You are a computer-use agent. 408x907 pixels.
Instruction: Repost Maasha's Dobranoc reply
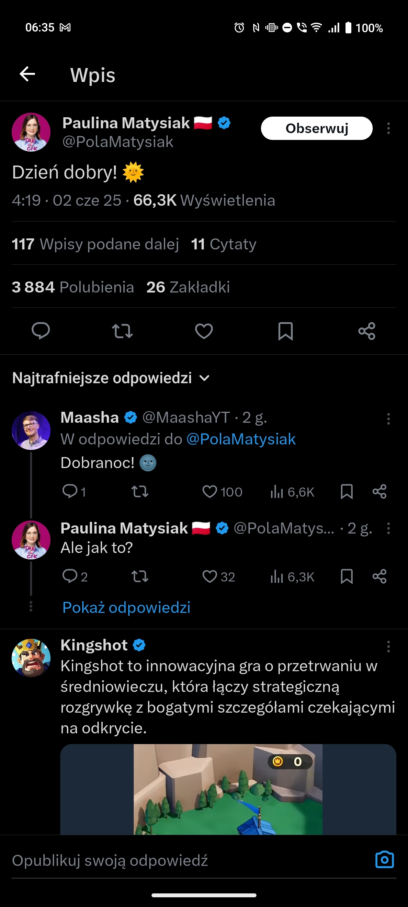coord(140,491)
